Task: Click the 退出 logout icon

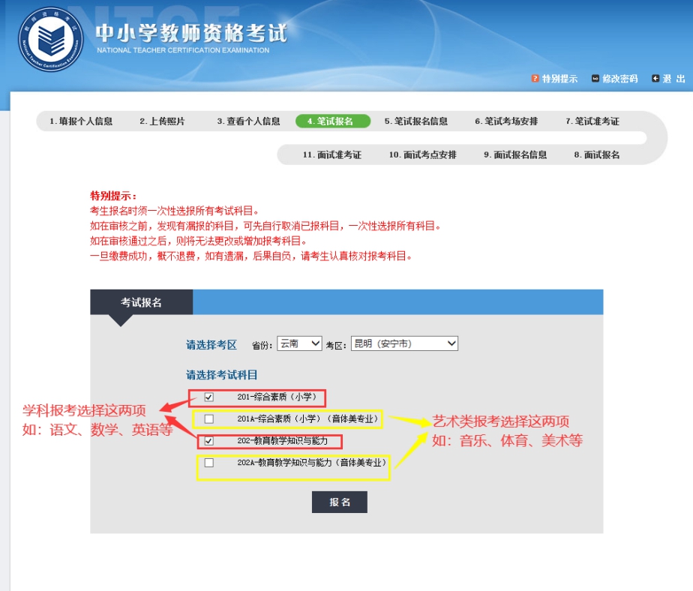Action: 655,79
